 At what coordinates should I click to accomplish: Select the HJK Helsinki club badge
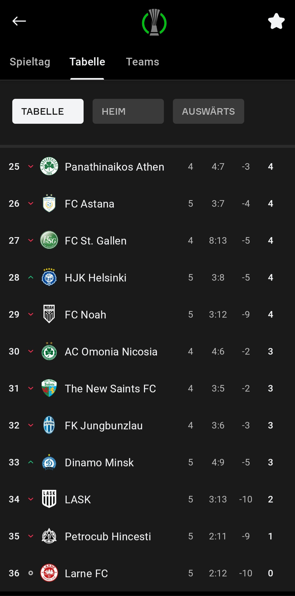point(49,277)
